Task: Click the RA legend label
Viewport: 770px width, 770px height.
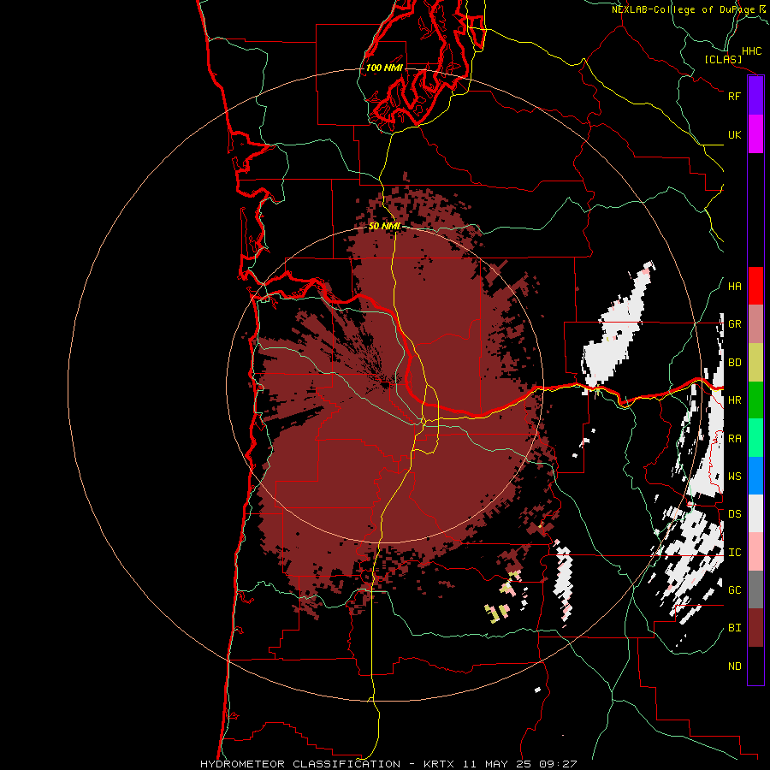Action: (x=734, y=439)
